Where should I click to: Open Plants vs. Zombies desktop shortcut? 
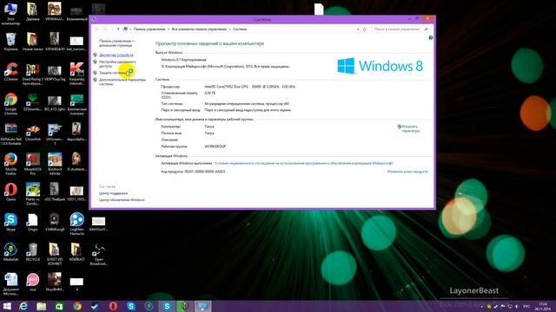[x=33, y=194]
